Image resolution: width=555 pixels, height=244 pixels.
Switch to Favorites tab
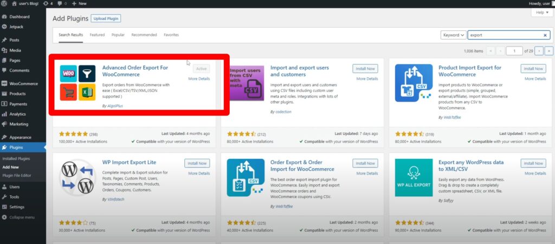coord(171,35)
